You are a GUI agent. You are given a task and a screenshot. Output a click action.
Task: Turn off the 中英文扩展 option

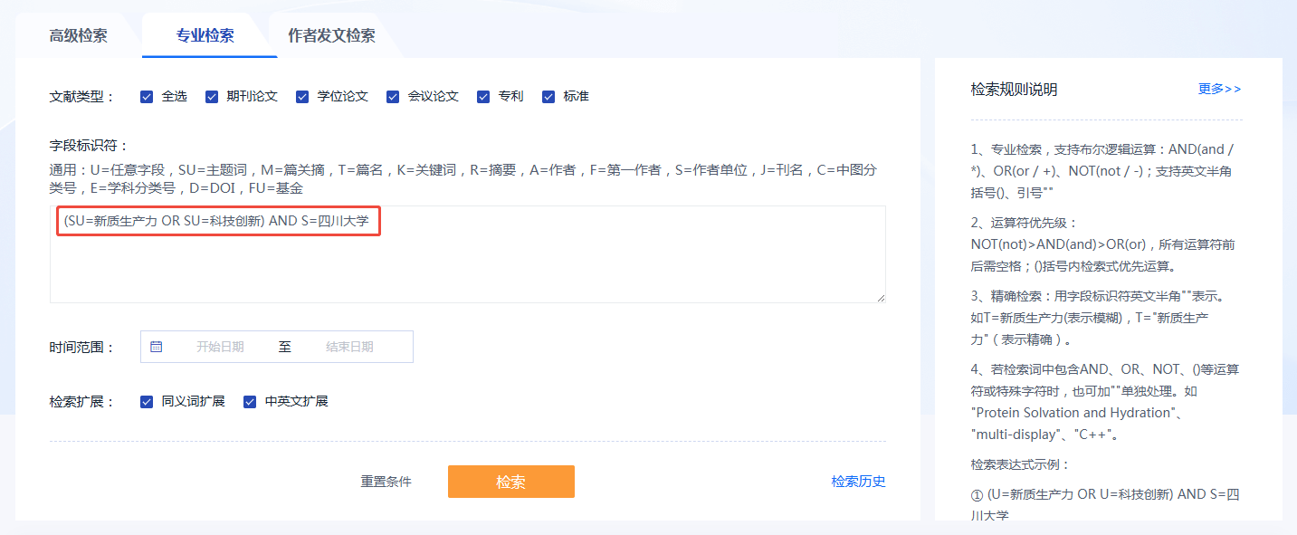point(250,402)
